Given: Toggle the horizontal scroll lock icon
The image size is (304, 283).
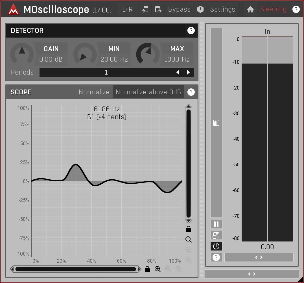Looking at the screenshot, I should click(147, 269).
